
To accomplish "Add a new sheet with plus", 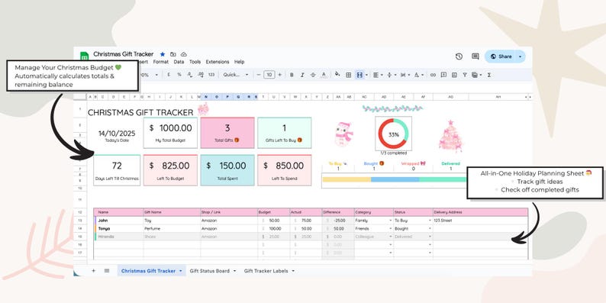I will pyautogui.click(x=93, y=270).
